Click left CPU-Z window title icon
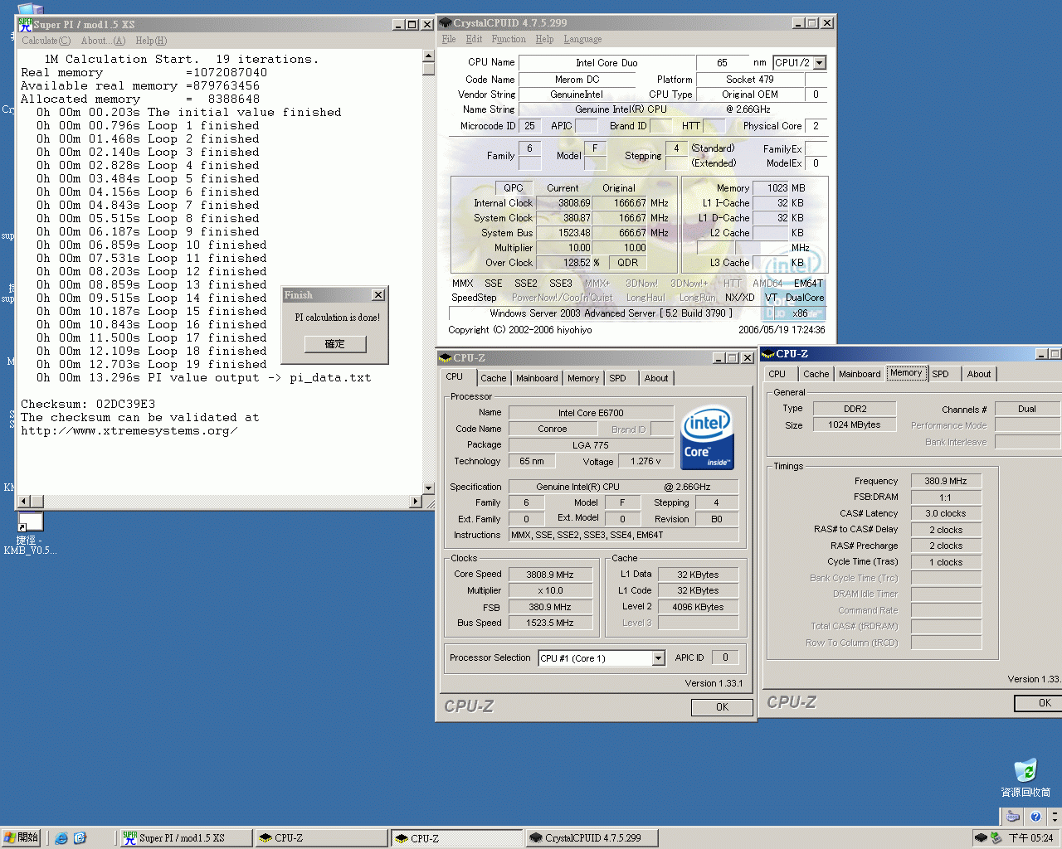 (445, 357)
